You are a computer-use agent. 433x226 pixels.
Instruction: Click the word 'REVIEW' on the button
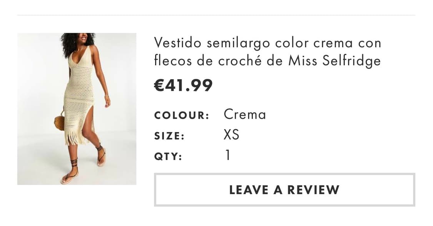(313, 189)
